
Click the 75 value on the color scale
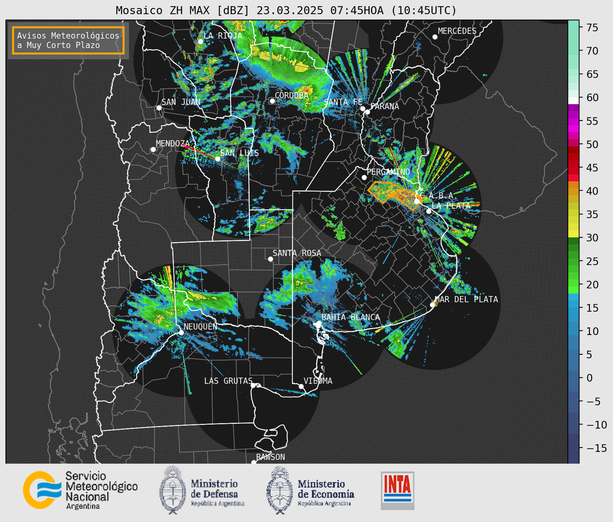pyautogui.click(x=592, y=28)
